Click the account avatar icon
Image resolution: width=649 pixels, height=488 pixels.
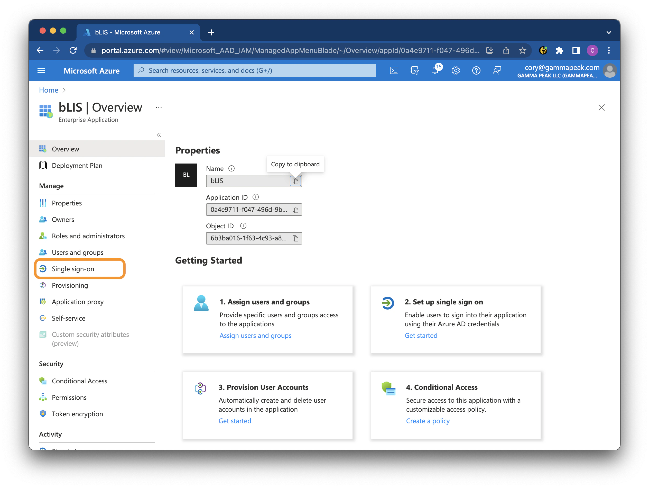click(610, 70)
